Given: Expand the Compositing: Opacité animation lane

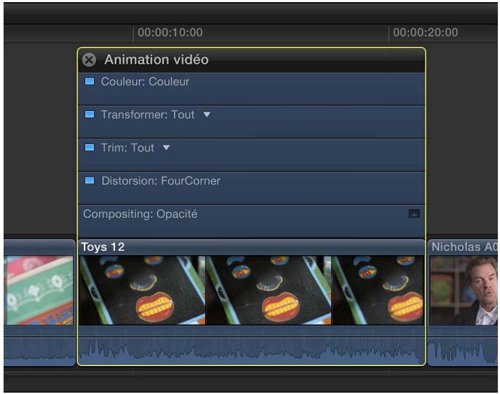Looking at the screenshot, I should [414, 213].
